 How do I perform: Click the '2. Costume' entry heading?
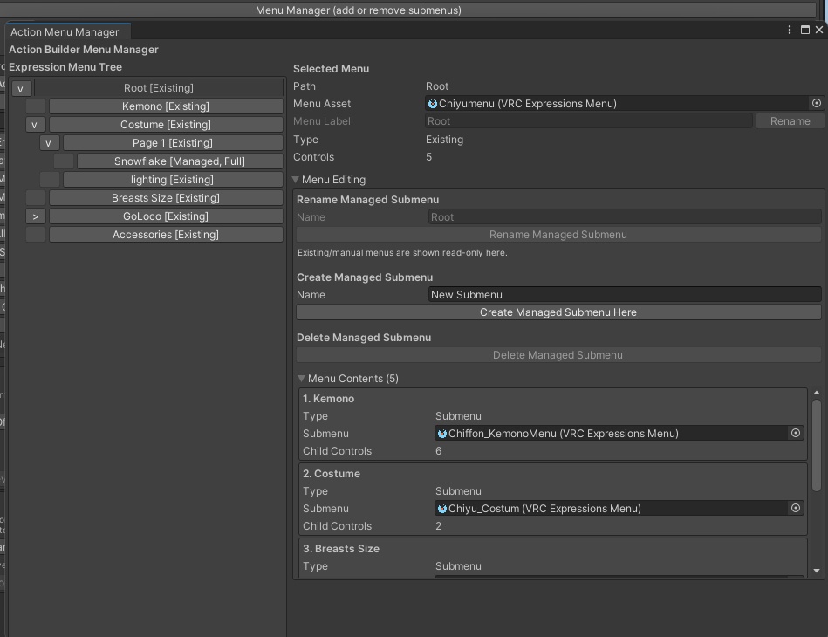(x=332, y=474)
